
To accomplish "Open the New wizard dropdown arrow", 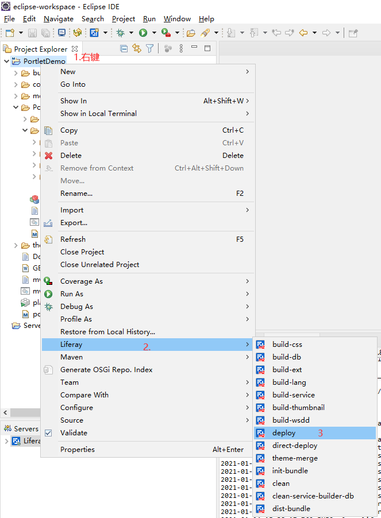I will (x=21, y=33).
